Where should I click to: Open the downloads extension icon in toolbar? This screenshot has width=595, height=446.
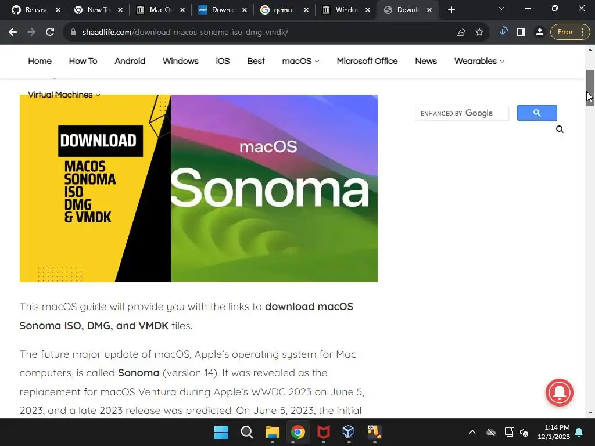tap(504, 31)
